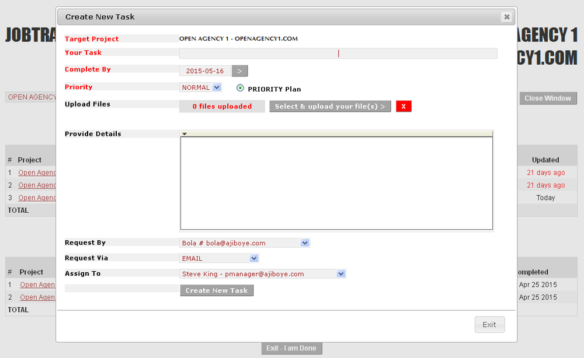Viewport: 584px width, 358px height.
Task: Click the Exit button at dialog bottom
Action: point(489,324)
